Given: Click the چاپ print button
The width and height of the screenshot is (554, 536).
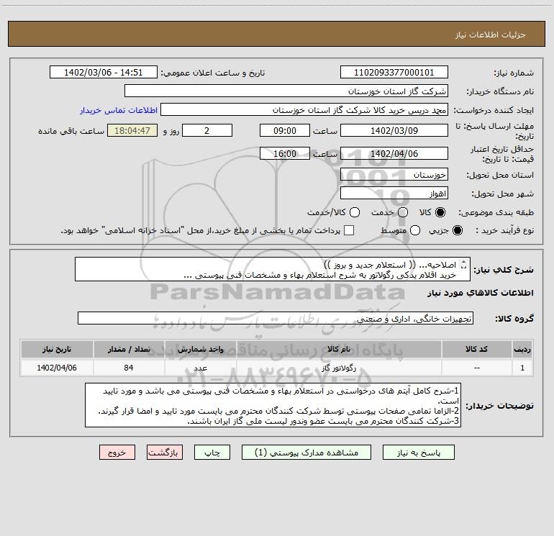Looking at the screenshot, I should coord(212,453).
